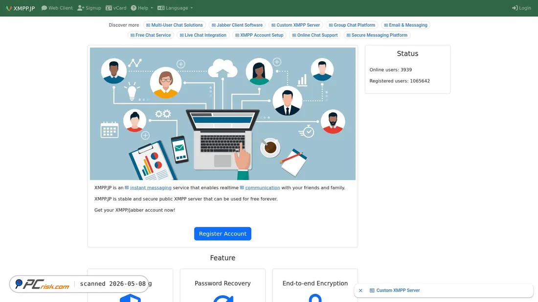Open the Multi-User Chat Solutions tag

point(174,25)
